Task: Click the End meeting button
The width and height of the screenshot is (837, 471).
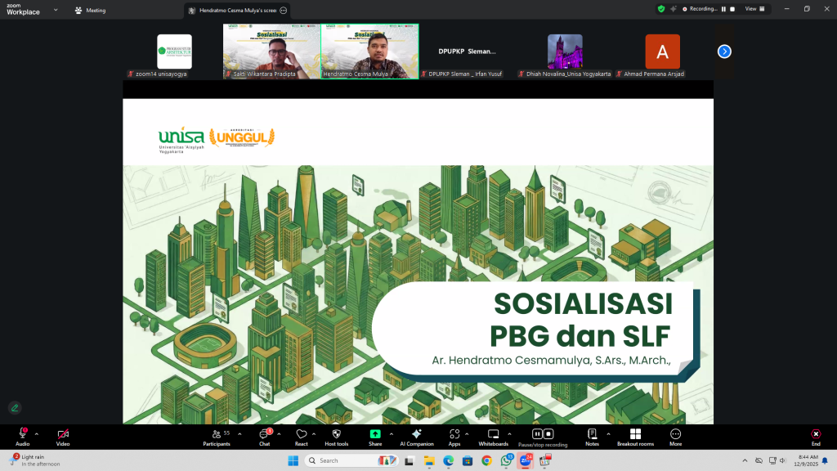Action: click(815, 435)
